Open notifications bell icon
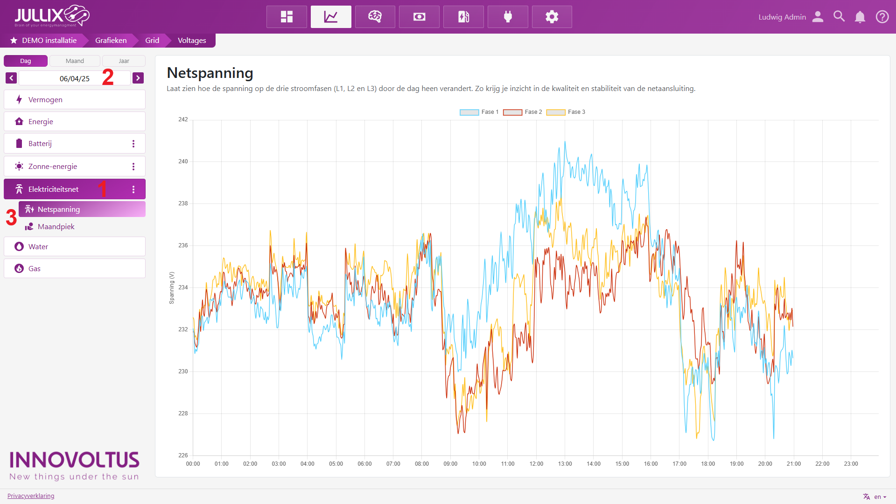 point(860,17)
